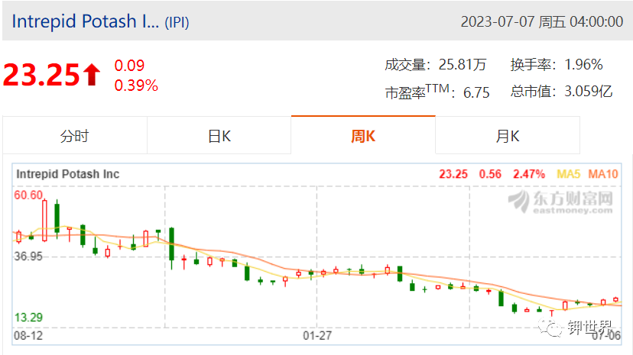Click the (IPI) ticker symbol
Image resolution: width=633 pixels, height=355 pixels.
(177, 23)
